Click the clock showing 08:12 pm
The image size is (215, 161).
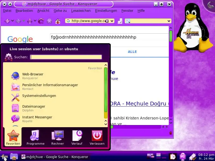206,155
